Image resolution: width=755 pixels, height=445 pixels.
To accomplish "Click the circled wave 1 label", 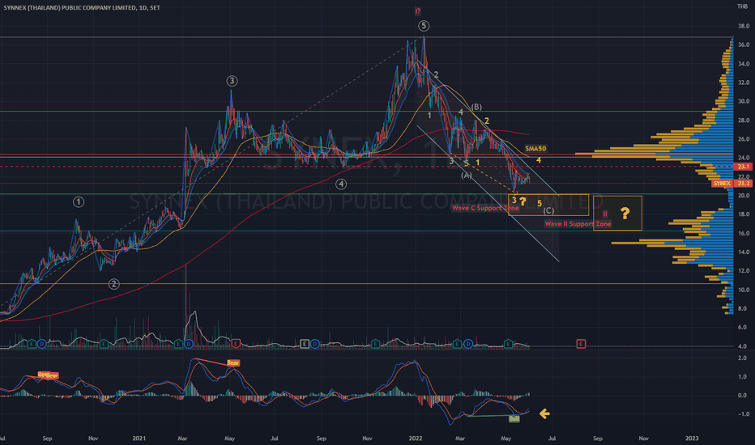I will [79, 202].
